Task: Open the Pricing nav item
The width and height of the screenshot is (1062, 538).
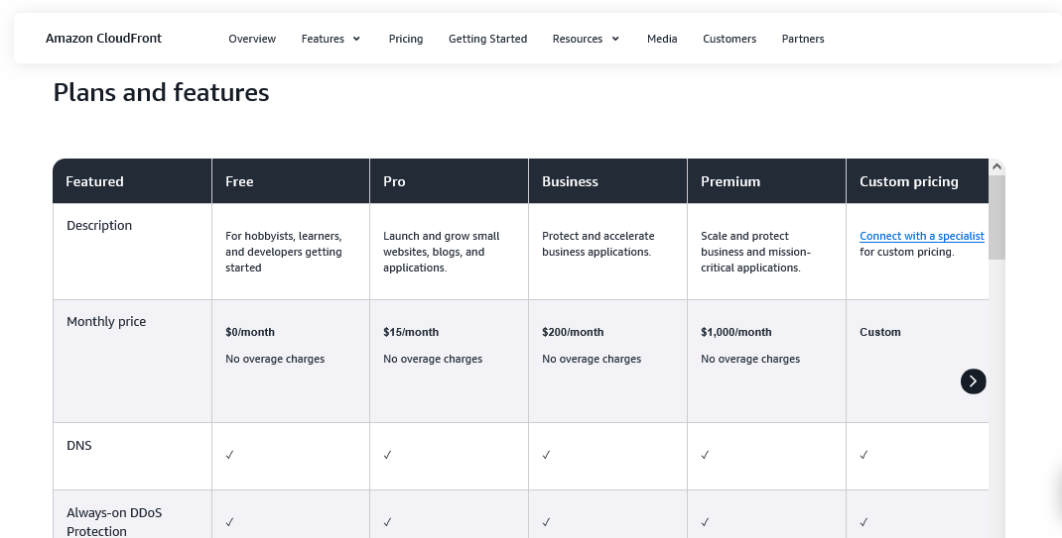Action: click(406, 39)
